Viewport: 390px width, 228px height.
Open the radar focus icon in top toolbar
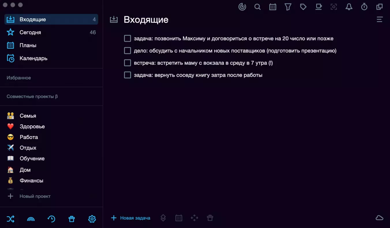point(242,7)
